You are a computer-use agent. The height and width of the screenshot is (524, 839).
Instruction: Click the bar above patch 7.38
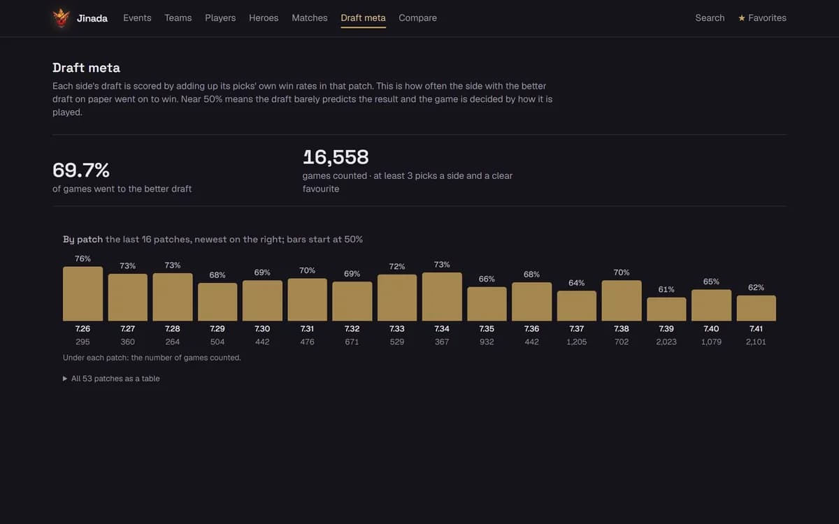point(622,301)
